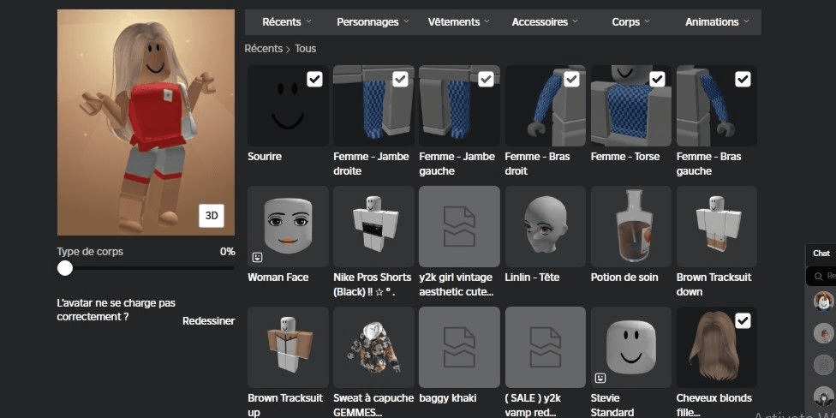Click dynamic head icon on Stevie Standard
836x418 pixels.
600,378
